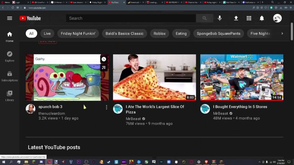
Task: Open World's Largest Slice pizza thumbnail
Action: (x=154, y=78)
